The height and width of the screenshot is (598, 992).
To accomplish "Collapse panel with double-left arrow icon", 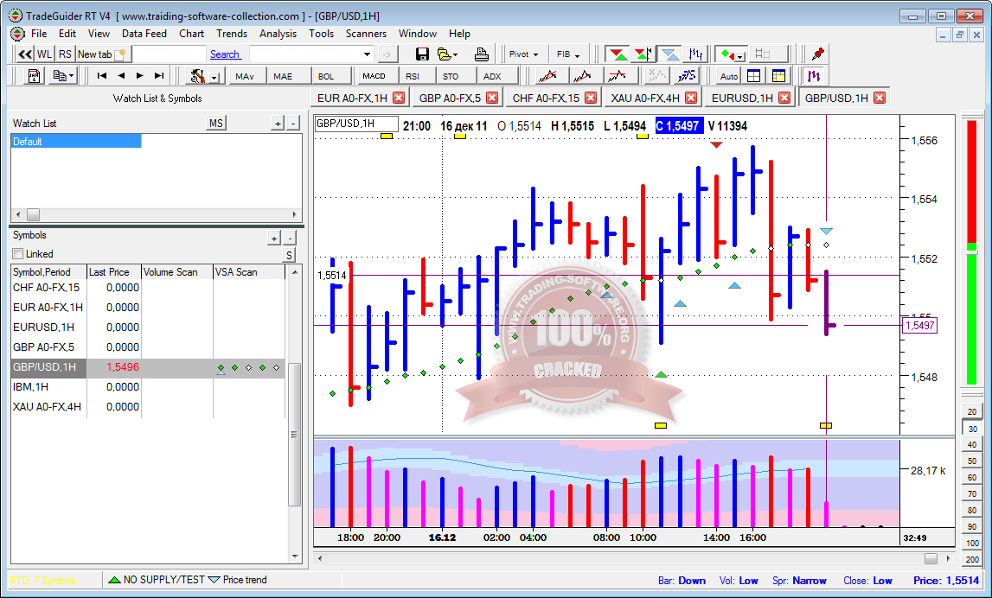I will [x=24, y=54].
